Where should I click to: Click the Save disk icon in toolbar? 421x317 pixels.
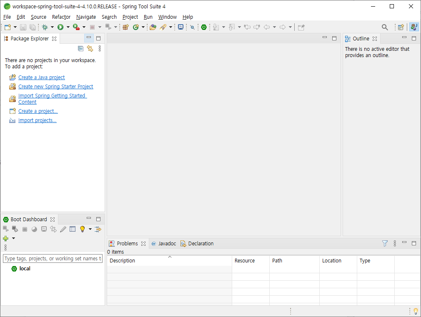coord(23,27)
